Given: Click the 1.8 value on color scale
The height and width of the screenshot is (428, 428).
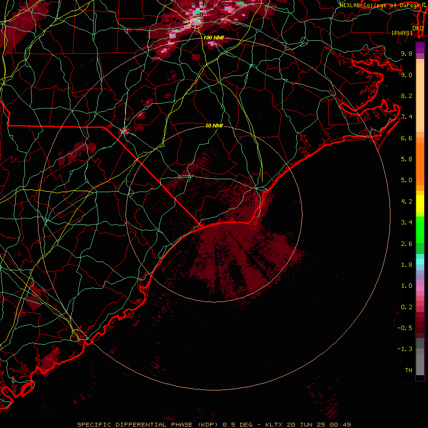Looking at the screenshot, I should pos(407,265).
